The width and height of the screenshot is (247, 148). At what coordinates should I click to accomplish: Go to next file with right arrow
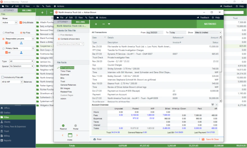[x=77, y=135]
